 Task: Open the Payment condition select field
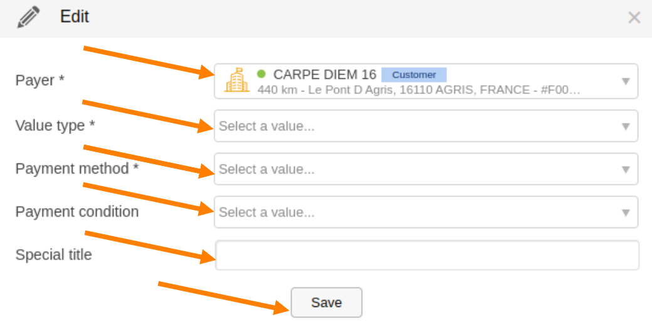click(414, 212)
